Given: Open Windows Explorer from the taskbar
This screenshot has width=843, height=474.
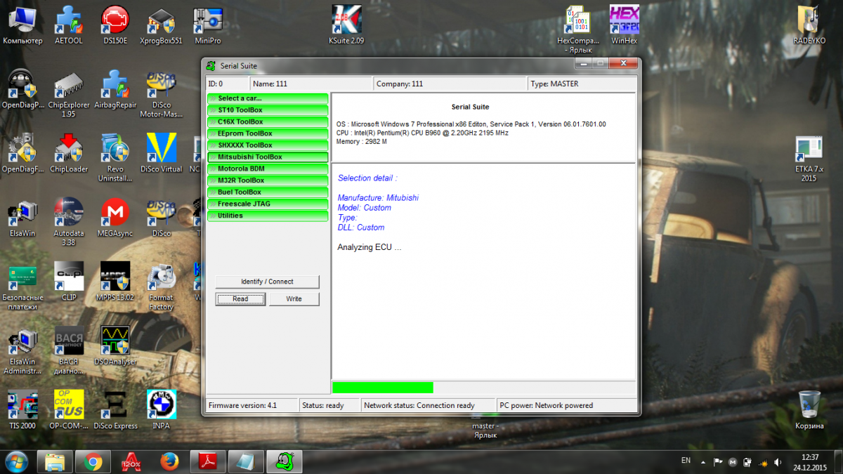Looking at the screenshot, I should pos(55,461).
